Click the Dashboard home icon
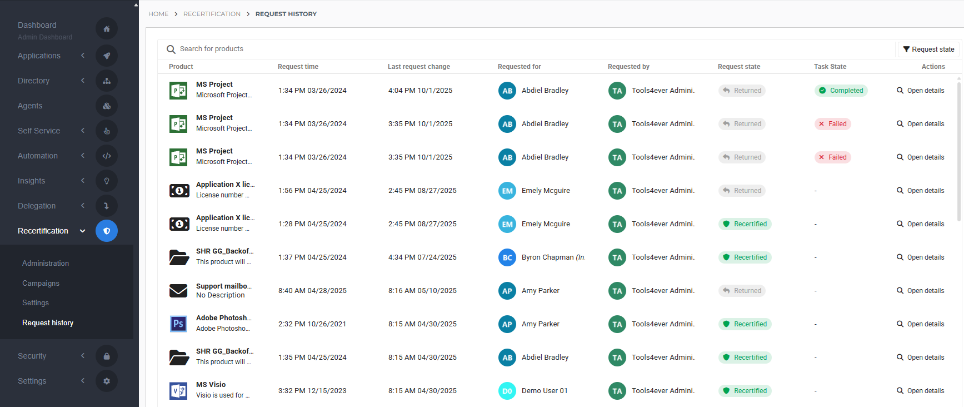 107,29
